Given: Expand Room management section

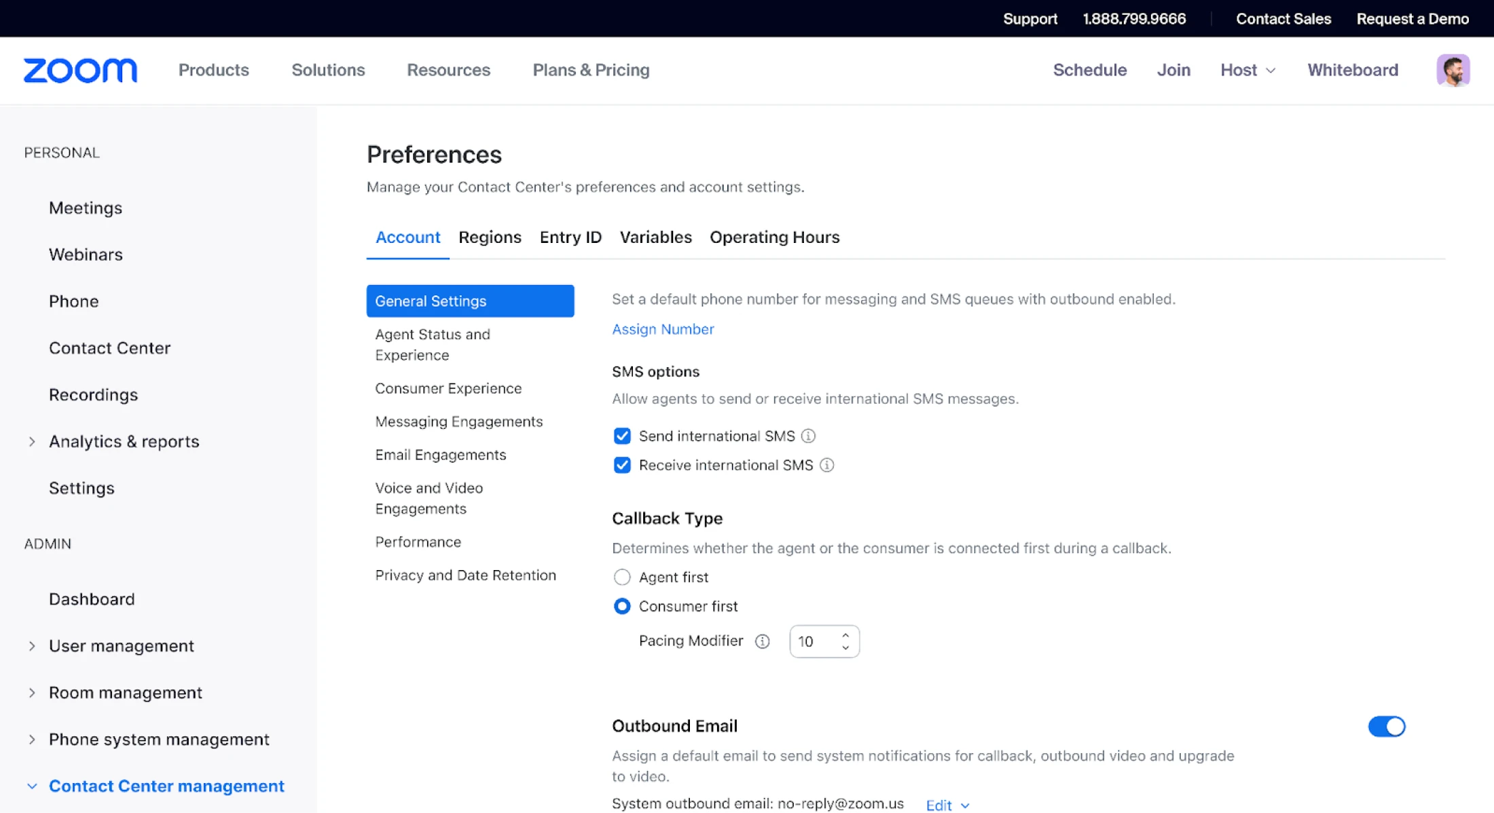Looking at the screenshot, I should [32, 693].
